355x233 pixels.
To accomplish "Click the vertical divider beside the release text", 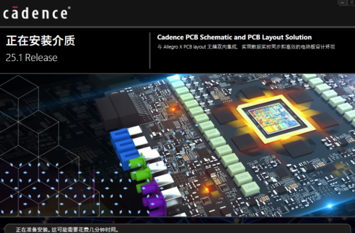I will coord(150,50).
